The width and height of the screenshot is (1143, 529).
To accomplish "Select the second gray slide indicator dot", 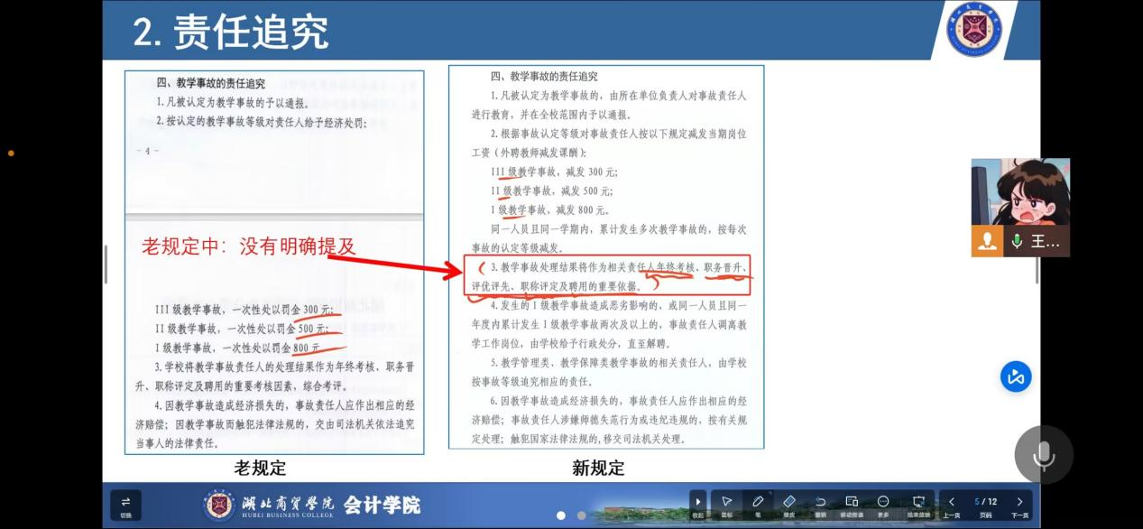I will tap(581, 515).
